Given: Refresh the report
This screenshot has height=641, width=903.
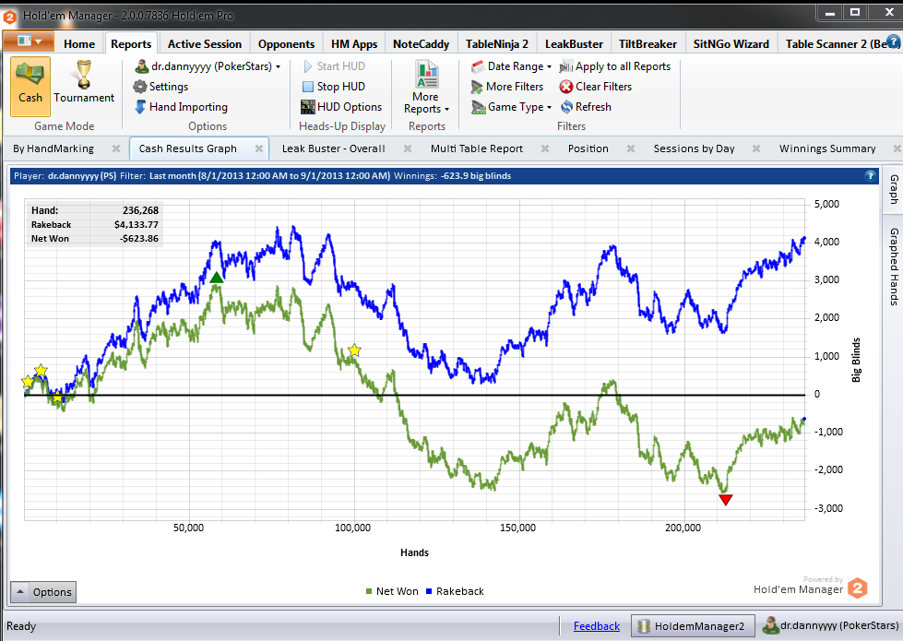Looking at the screenshot, I should [x=586, y=107].
